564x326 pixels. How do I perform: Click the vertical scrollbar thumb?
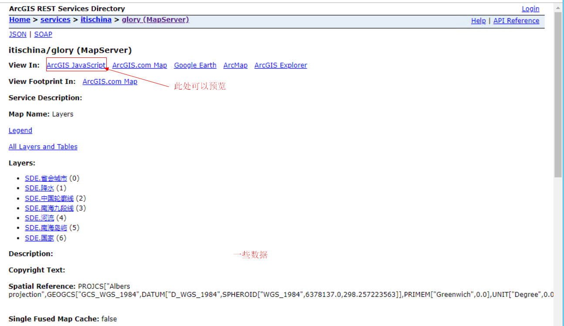pos(558,94)
